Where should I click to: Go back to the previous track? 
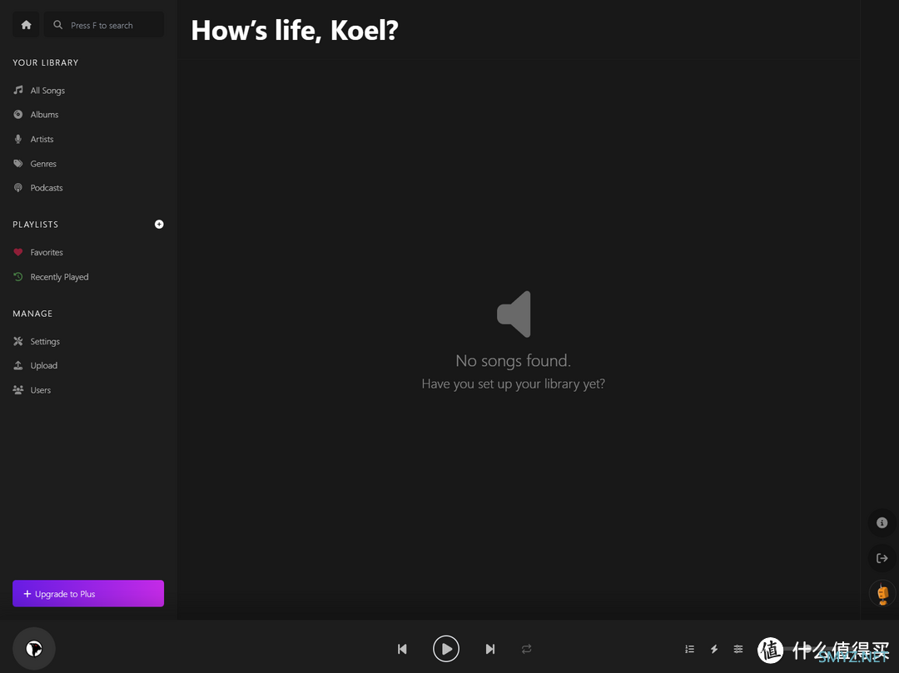click(402, 649)
